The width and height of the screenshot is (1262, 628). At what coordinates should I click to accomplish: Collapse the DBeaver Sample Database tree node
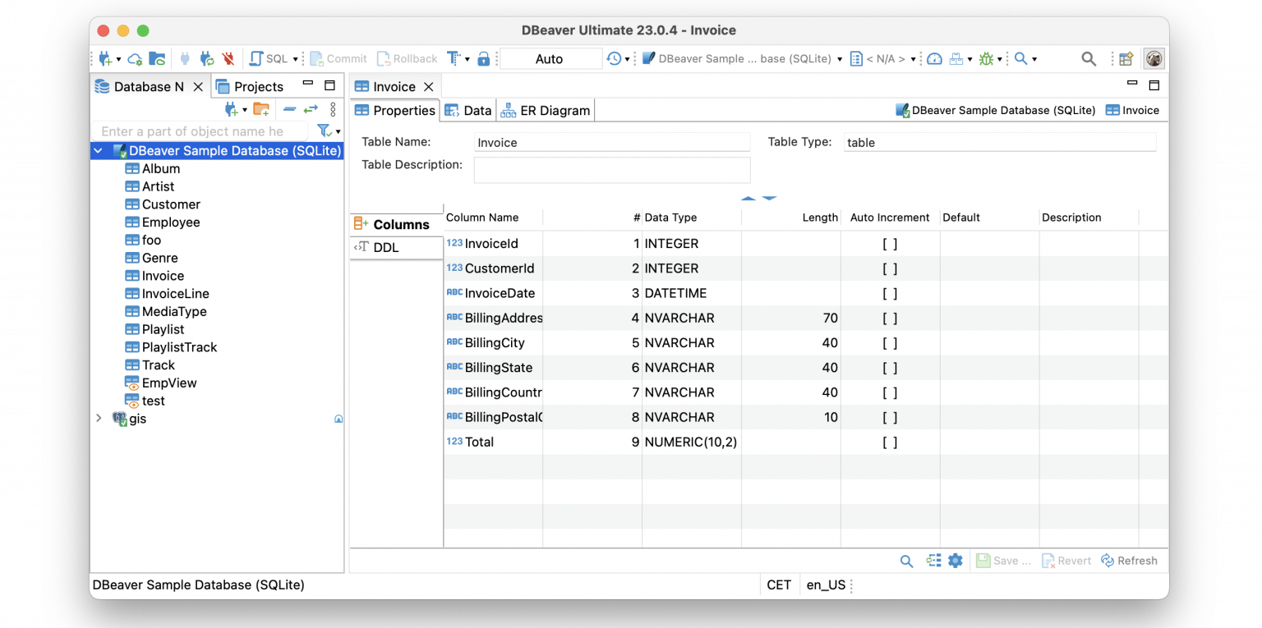[98, 150]
